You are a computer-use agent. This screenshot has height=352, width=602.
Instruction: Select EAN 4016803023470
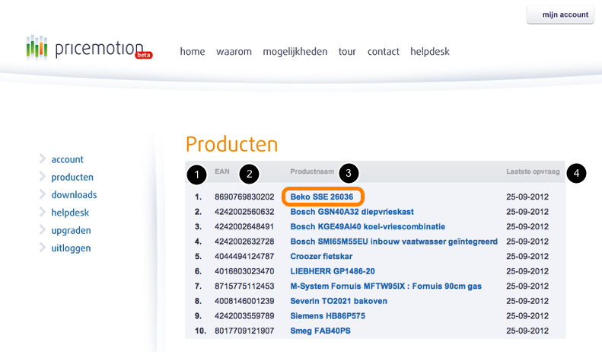[x=244, y=271]
